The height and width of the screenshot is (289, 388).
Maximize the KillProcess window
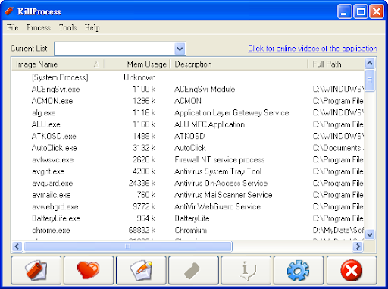(361, 11)
